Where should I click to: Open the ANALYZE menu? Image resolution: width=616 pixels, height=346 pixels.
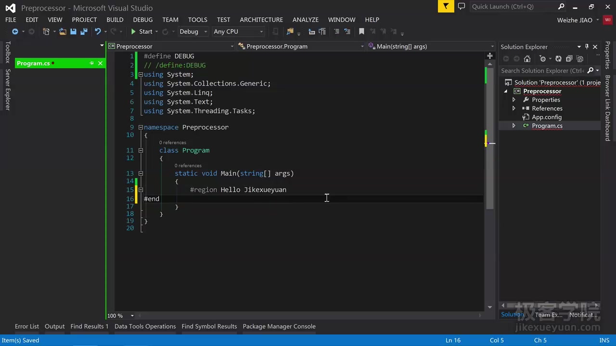pyautogui.click(x=306, y=20)
